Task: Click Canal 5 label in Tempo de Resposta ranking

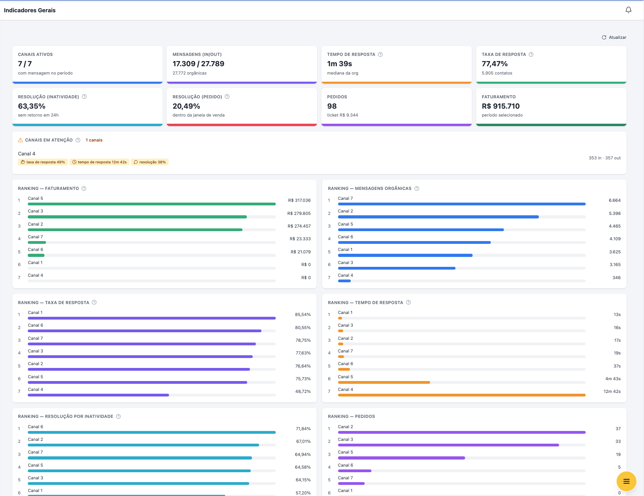Action: coord(345,377)
